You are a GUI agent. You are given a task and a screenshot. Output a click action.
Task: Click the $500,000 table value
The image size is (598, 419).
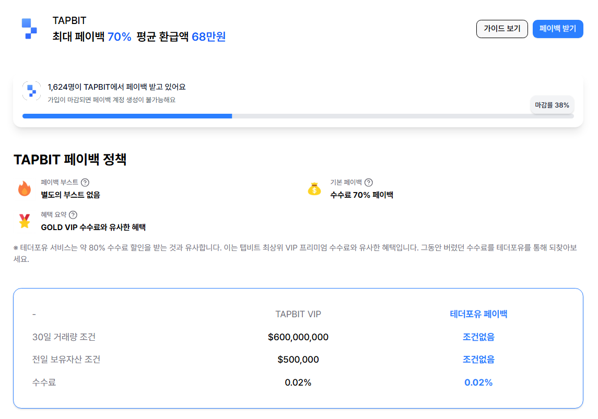click(298, 360)
